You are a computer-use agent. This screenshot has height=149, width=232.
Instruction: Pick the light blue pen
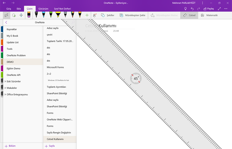44,15
